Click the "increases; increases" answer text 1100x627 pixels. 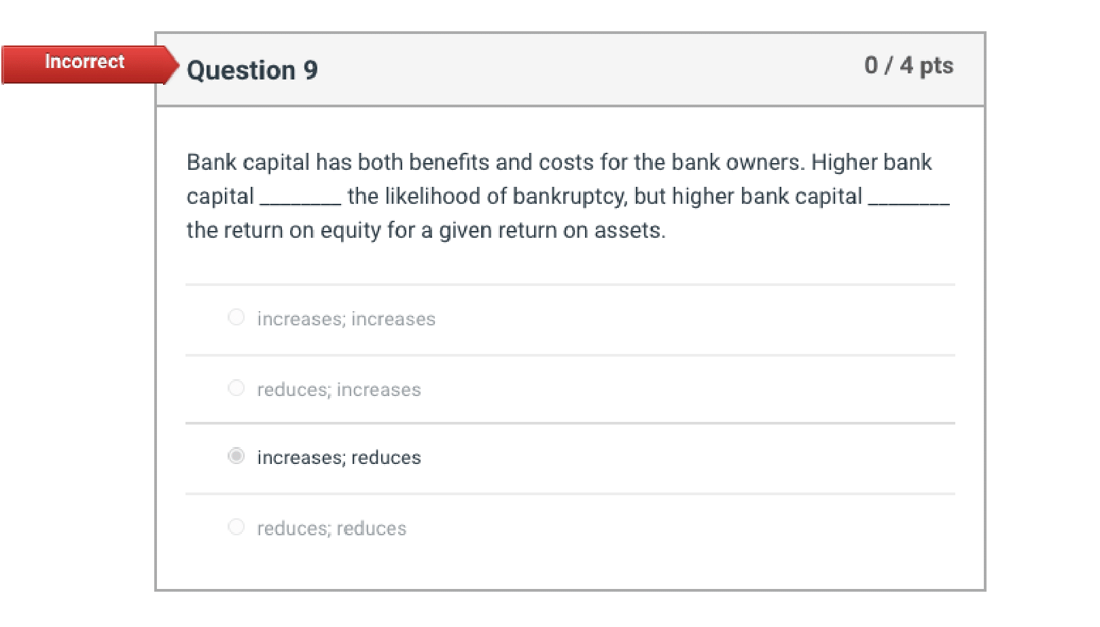click(x=346, y=319)
